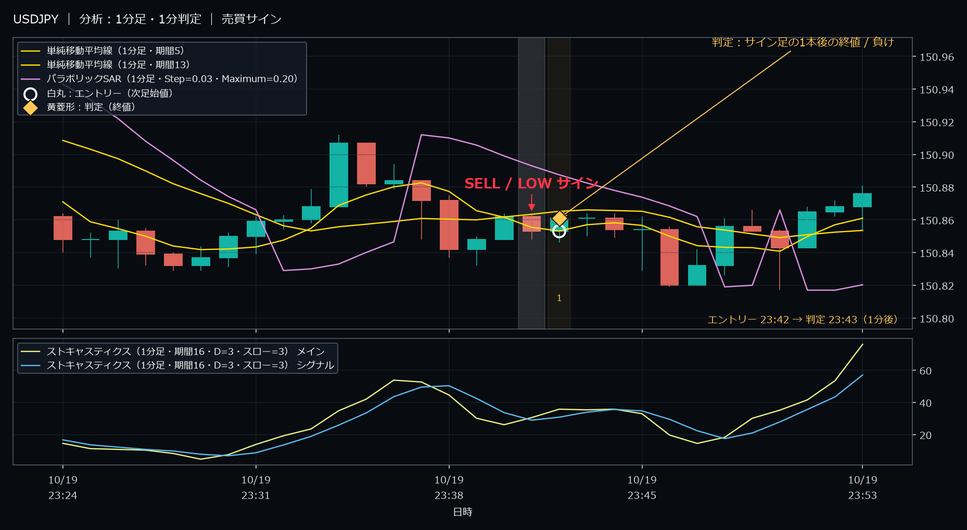
Task: Click the 日時 axis title
Action: [463, 512]
